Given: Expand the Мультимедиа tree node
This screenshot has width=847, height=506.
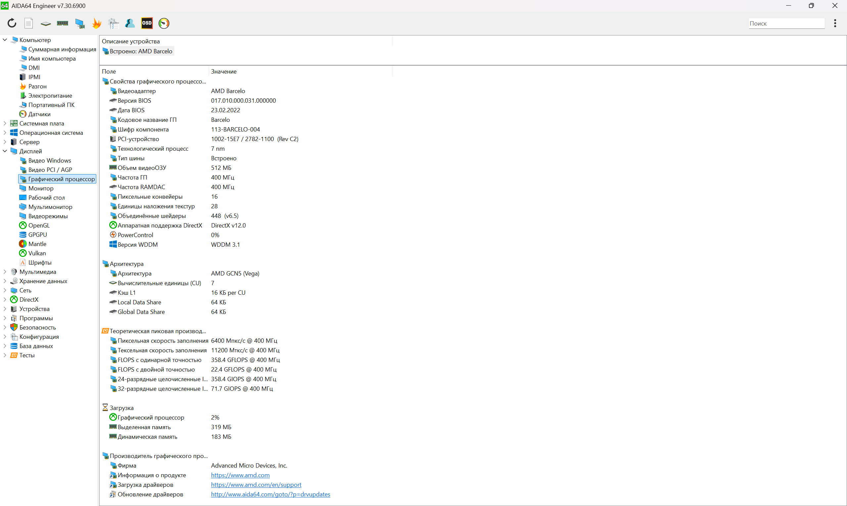Looking at the screenshot, I should pos(5,272).
